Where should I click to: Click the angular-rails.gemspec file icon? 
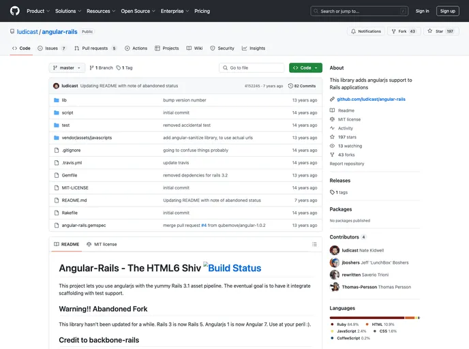point(56,226)
